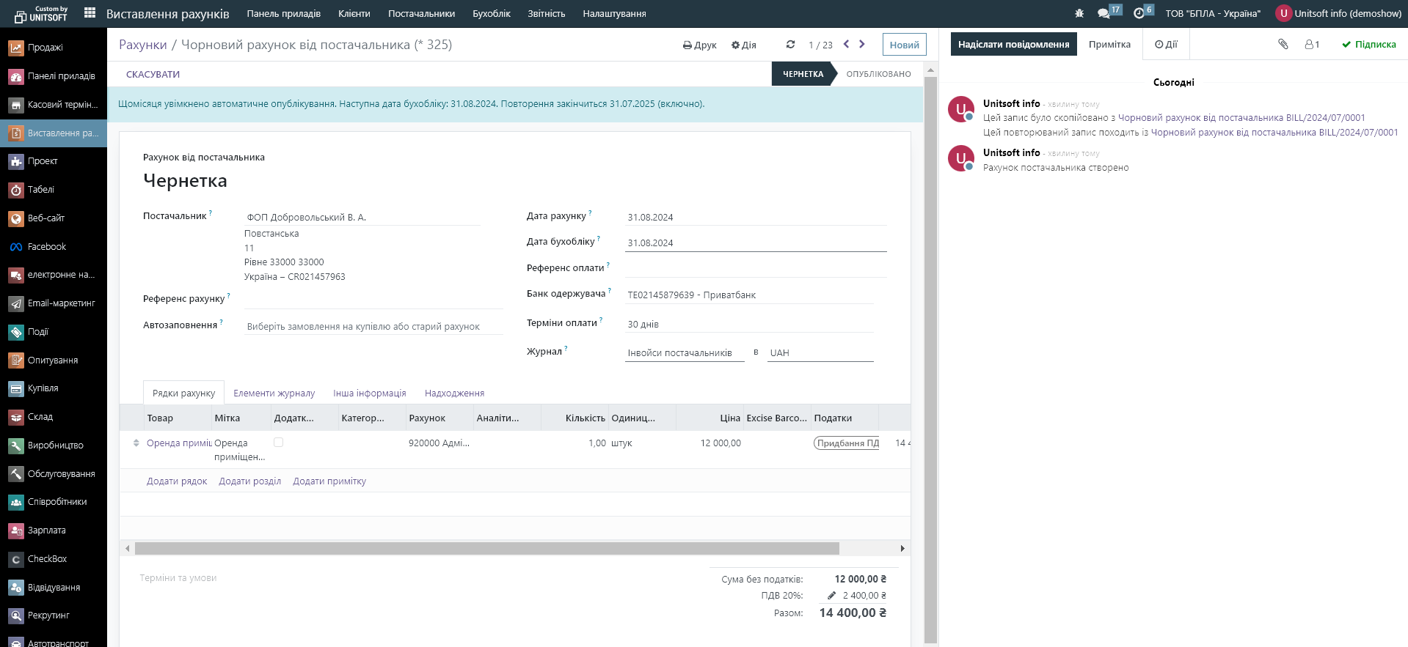Toggle the Підписка follow status
This screenshot has width=1408, height=647.
pos(1368,45)
